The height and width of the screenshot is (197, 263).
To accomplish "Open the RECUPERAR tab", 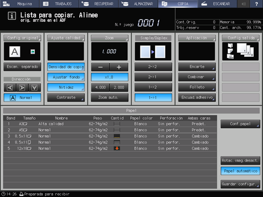I will pyautogui.click(x=99, y=4).
